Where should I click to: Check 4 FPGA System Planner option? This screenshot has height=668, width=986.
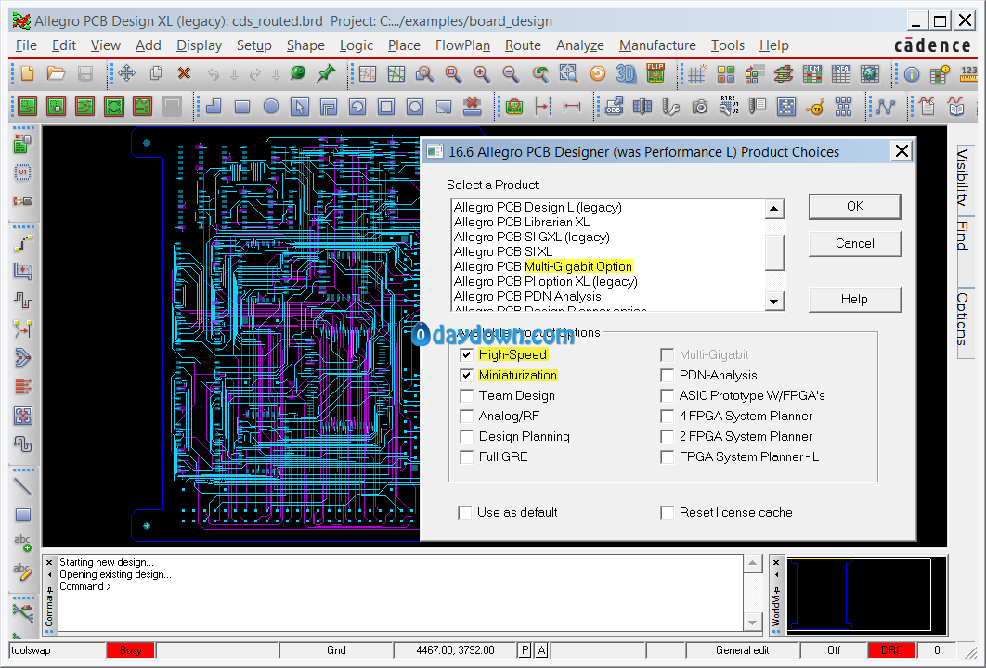click(668, 417)
